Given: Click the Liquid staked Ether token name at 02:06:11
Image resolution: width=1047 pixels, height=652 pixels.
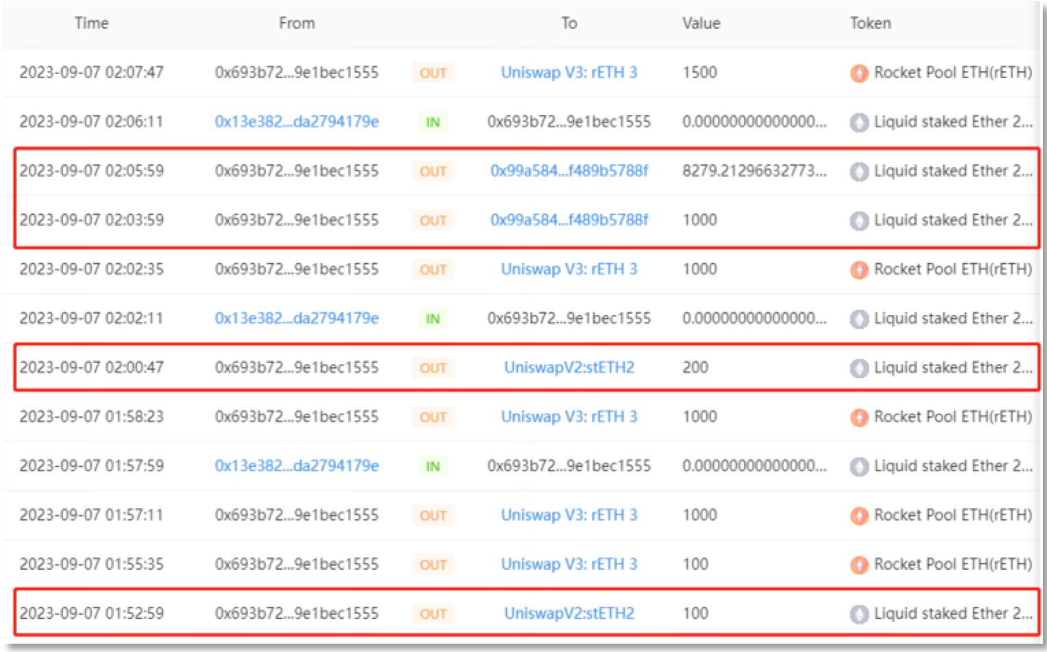Looking at the screenshot, I should [953, 122].
